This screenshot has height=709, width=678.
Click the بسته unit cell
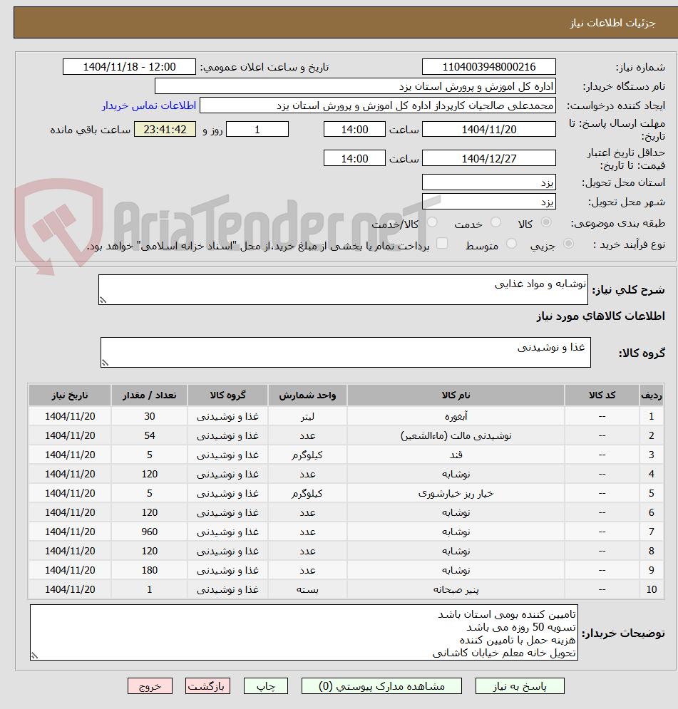click(307, 589)
